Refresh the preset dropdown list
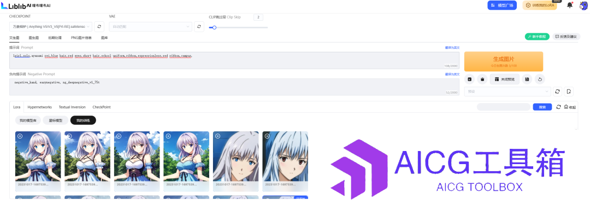Screen dimensions: 590x205 pos(557,92)
